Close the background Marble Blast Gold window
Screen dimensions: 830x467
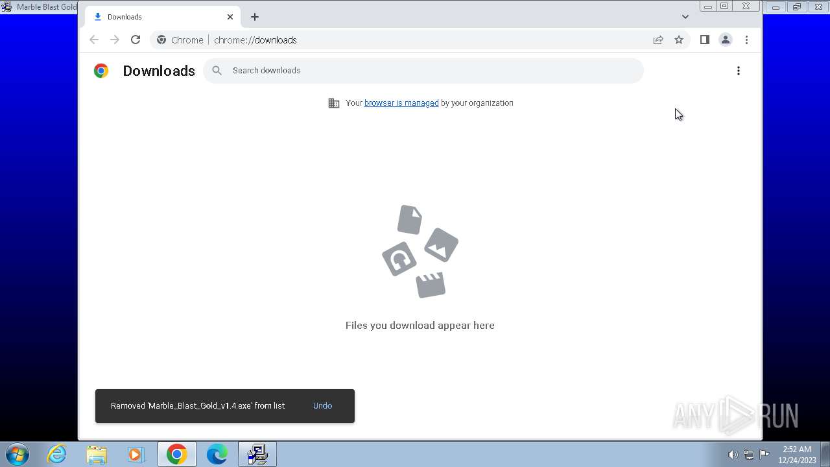[818, 6]
